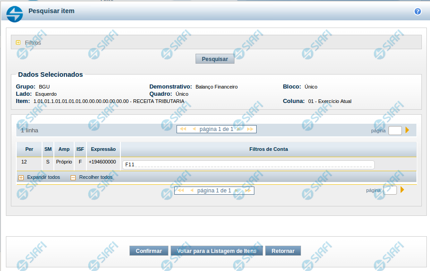The width and height of the screenshot is (430, 271).
Task: Go to previous page in top paginator
Action: coord(194,129)
